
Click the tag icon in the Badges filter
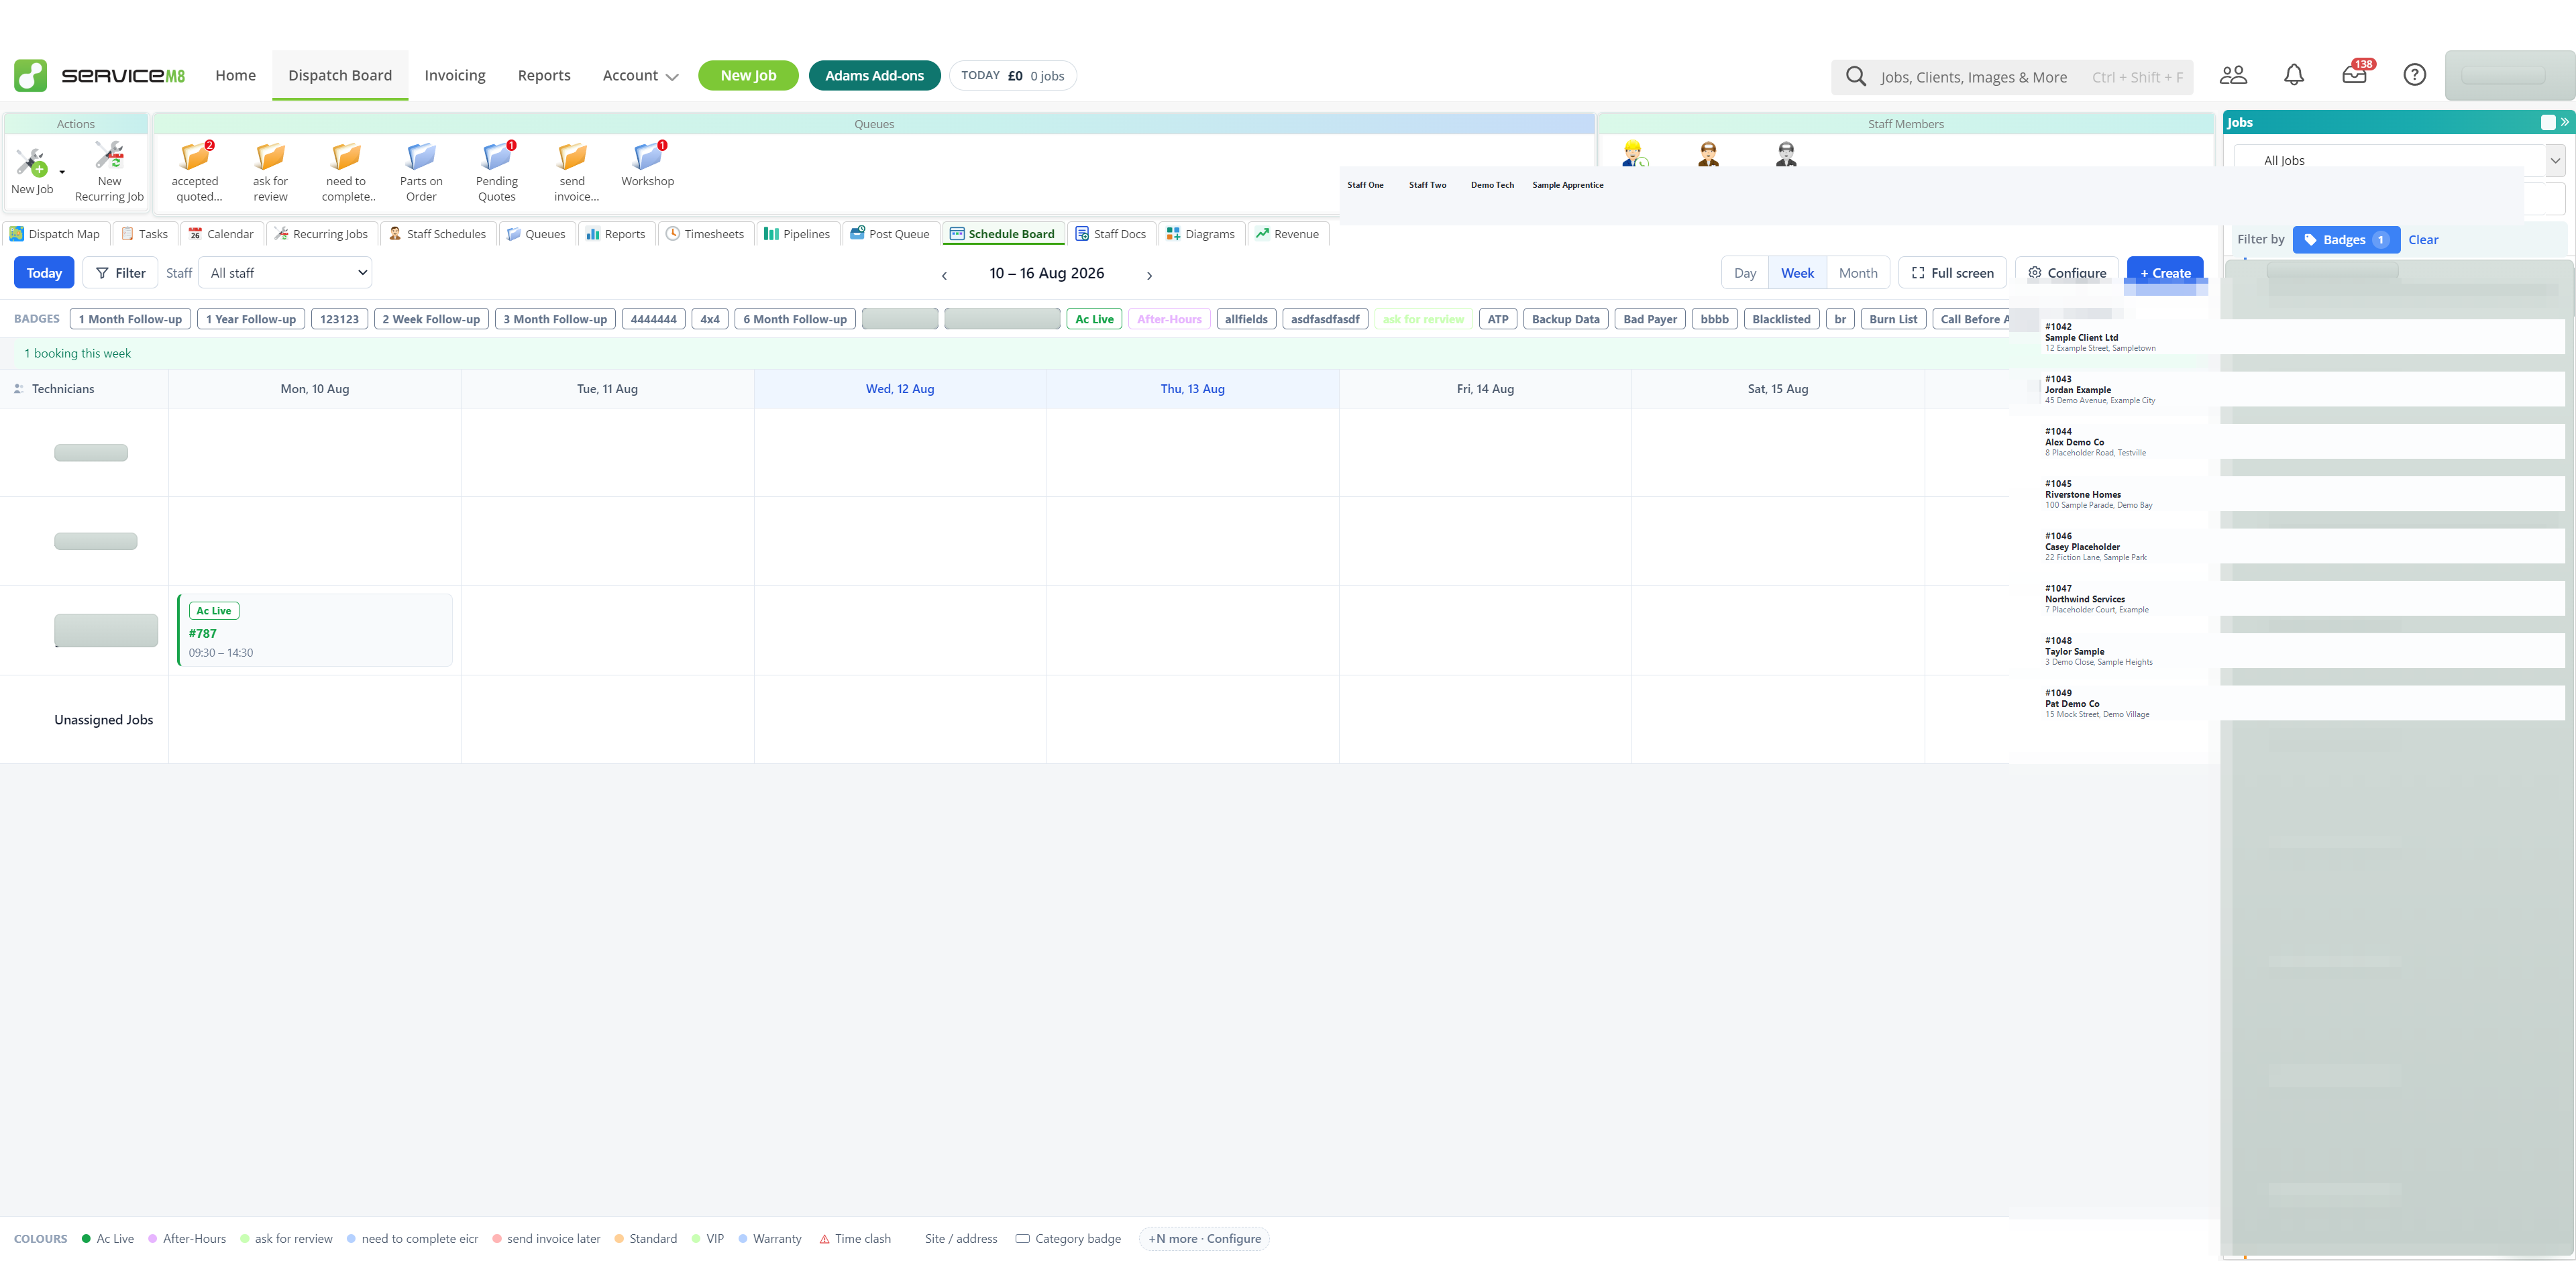(x=2311, y=240)
